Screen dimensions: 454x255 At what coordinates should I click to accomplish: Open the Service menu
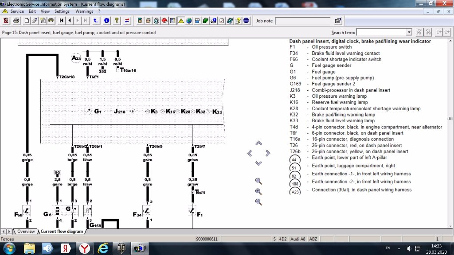click(x=17, y=11)
